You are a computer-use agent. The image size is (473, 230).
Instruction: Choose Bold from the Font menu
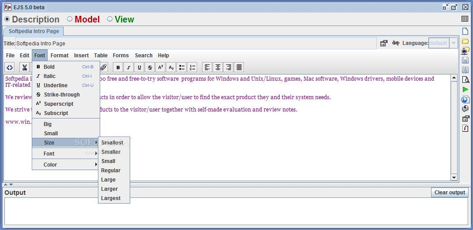[66, 67]
